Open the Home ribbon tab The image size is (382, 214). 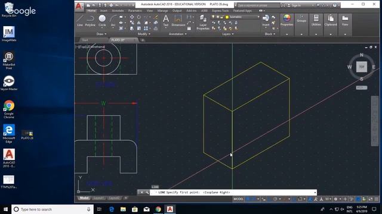(x=91, y=11)
